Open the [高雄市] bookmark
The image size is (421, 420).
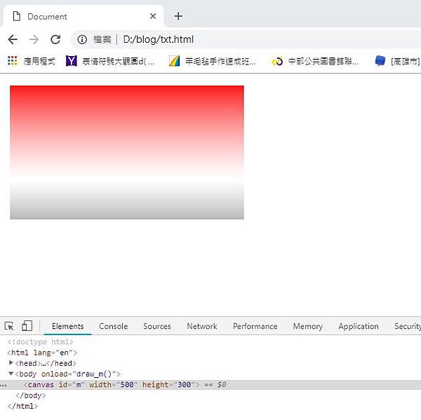pyautogui.click(x=398, y=62)
